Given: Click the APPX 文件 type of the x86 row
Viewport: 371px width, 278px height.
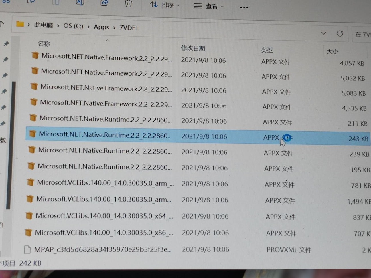Looking at the screenshot, I should tap(281, 233).
